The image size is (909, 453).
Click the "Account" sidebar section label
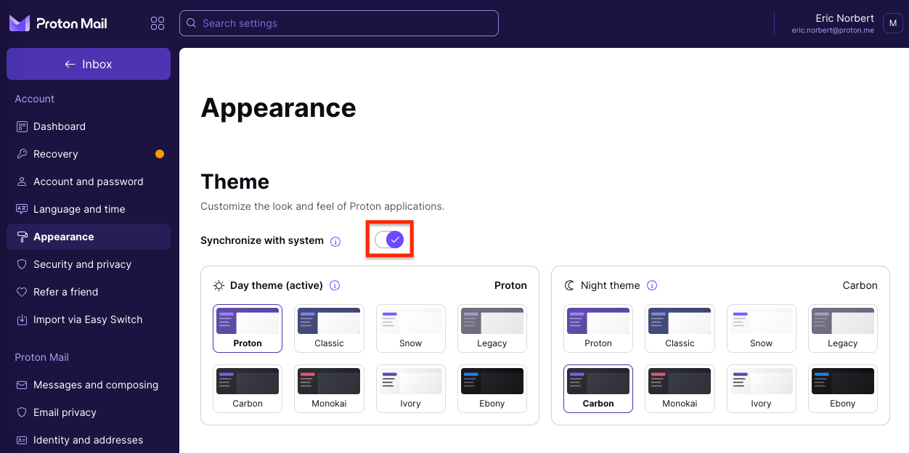click(x=34, y=99)
